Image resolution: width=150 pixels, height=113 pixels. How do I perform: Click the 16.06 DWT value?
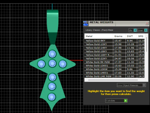(x=131, y=58)
